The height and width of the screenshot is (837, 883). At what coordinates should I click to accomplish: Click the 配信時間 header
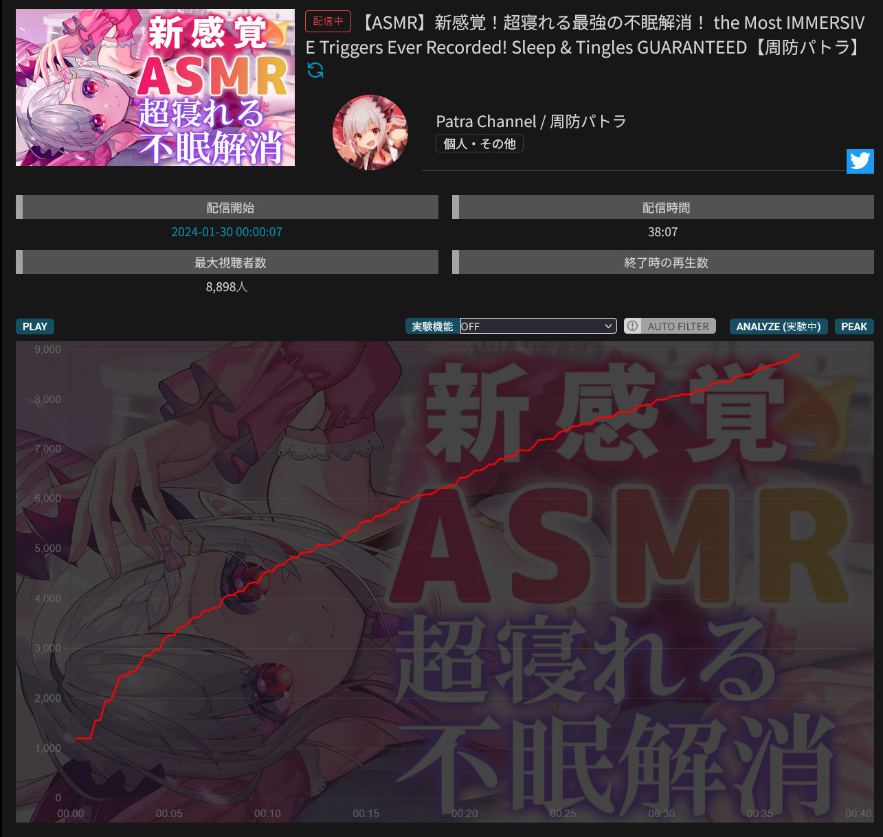[663, 207]
